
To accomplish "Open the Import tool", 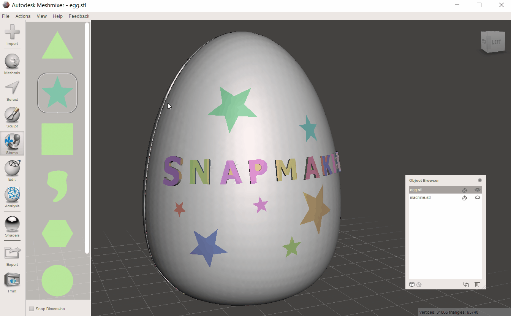I will point(12,35).
